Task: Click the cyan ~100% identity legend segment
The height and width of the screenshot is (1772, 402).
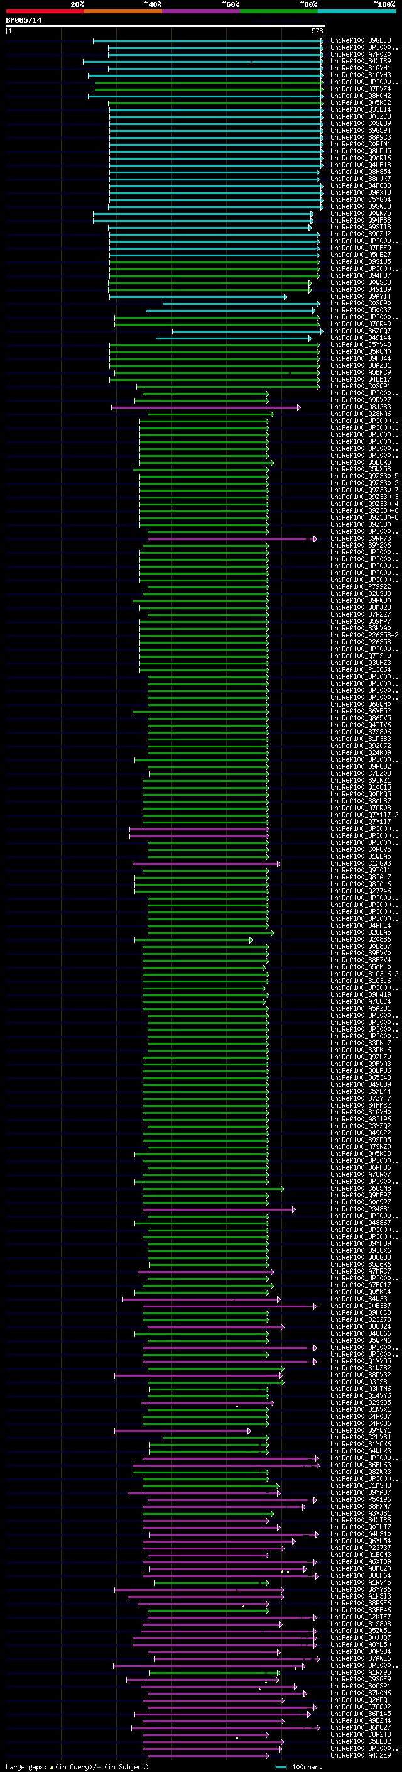Action: (357, 11)
